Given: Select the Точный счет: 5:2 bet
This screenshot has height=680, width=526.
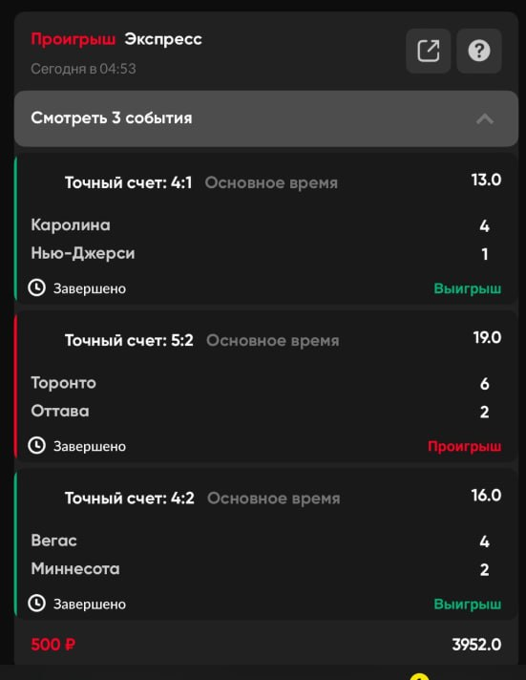Looking at the screenshot, I should click(x=129, y=341).
